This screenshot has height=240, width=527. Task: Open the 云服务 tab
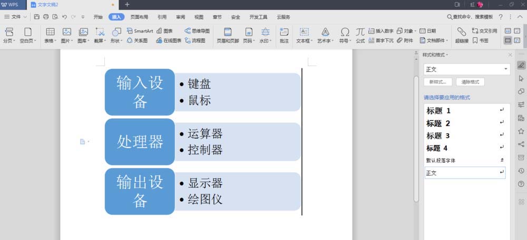click(x=284, y=17)
